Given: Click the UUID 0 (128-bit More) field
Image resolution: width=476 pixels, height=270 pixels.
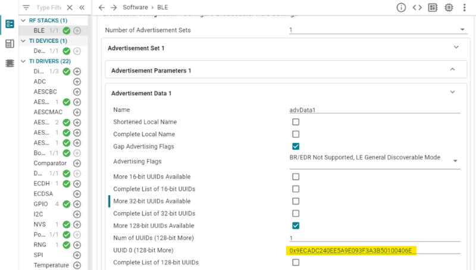Looking at the screenshot, I should [374, 250].
